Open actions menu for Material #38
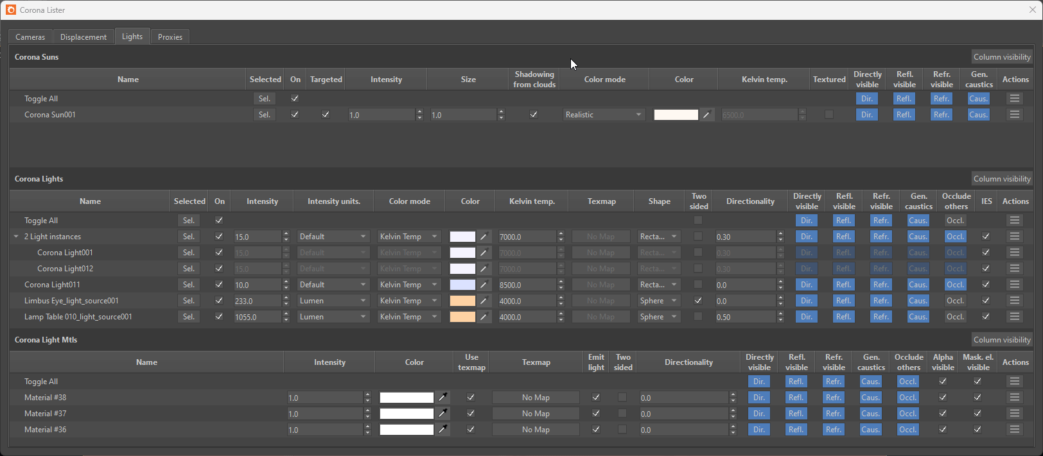This screenshot has width=1043, height=456. coord(1015,398)
